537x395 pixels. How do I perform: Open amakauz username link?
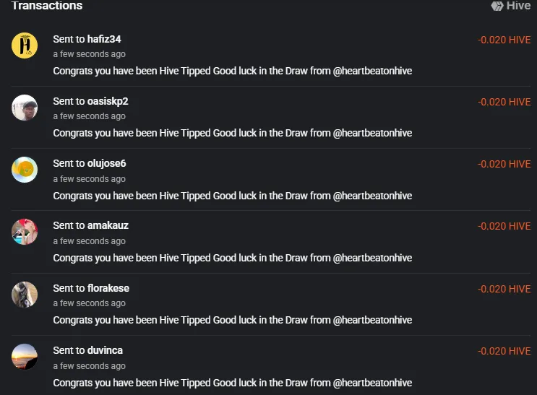(108, 225)
